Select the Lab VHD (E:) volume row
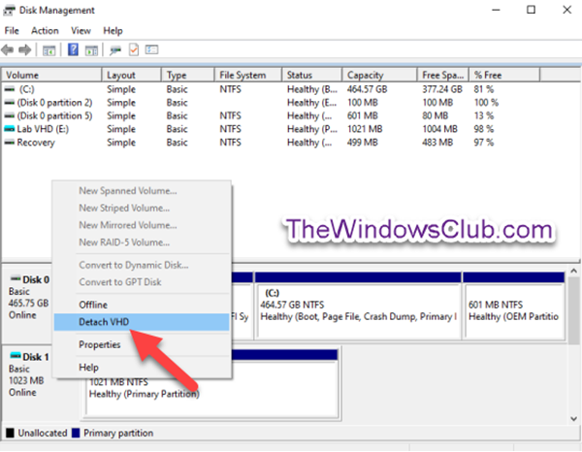 pos(44,129)
